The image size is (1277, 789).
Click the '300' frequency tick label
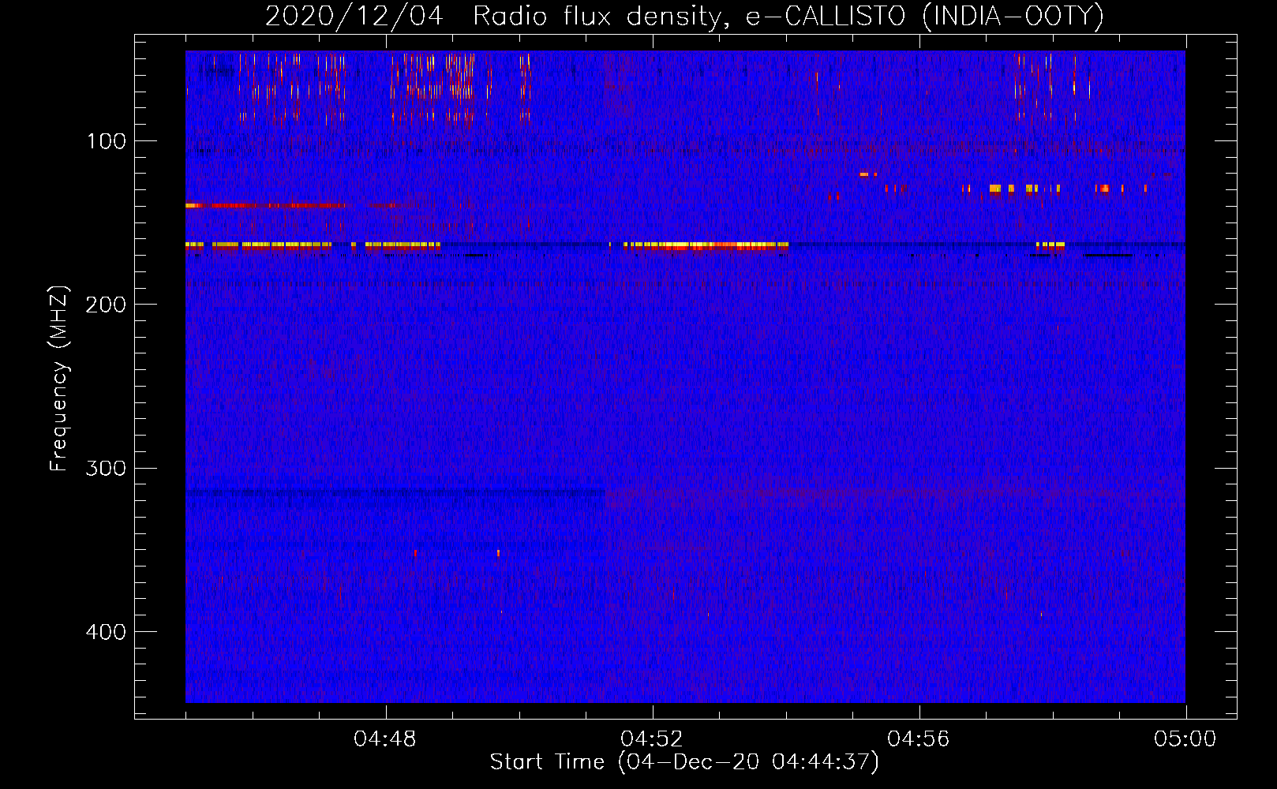click(x=105, y=468)
